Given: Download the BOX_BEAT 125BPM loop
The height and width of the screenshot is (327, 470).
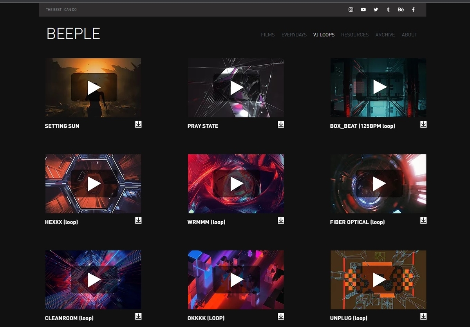Looking at the screenshot, I should pyautogui.click(x=423, y=124).
